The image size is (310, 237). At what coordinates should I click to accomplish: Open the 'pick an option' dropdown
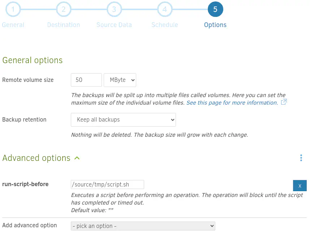point(143,226)
